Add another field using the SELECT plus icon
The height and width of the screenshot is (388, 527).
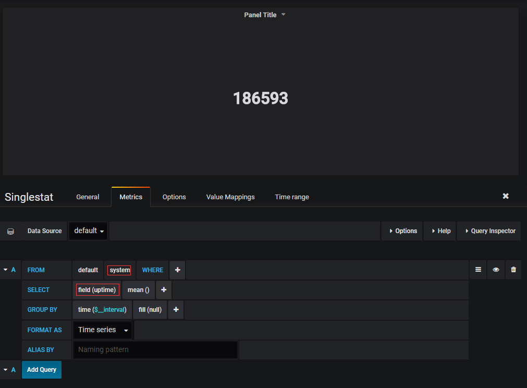(x=164, y=289)
